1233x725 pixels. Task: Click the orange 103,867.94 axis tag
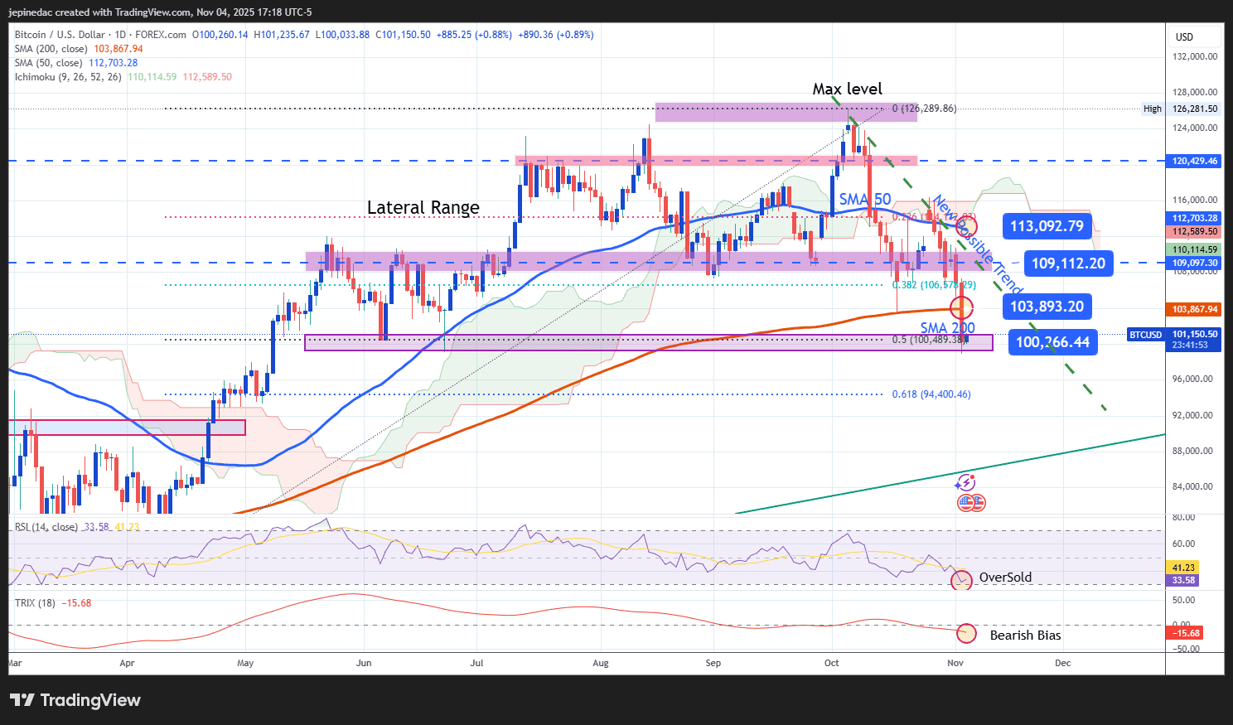(1194, 309)
